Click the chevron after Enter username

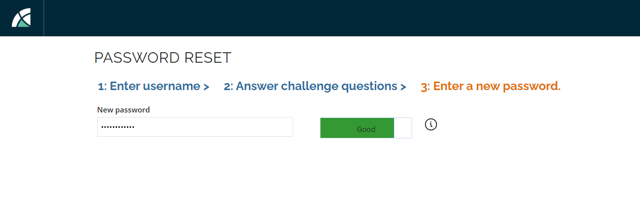206,87
